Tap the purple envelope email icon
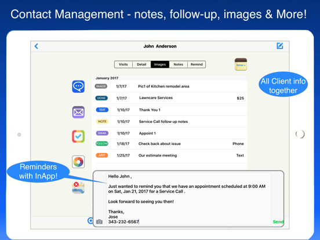This screenshot has width=320, height=240. click(78, 112)
